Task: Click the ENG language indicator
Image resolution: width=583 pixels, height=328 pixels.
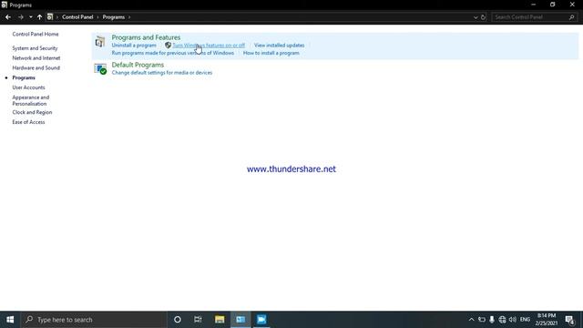Action: (x=525, y=320)
